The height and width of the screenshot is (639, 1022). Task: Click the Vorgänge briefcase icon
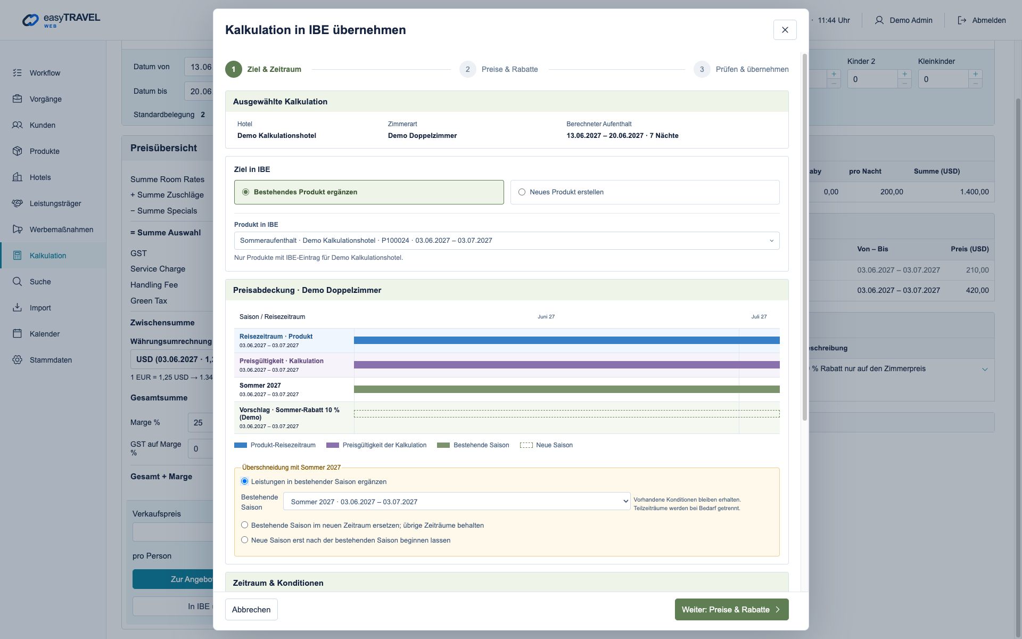coord(17,99)
